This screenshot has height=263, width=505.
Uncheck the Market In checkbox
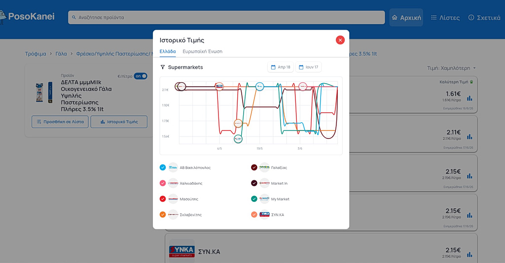[254, 183]
